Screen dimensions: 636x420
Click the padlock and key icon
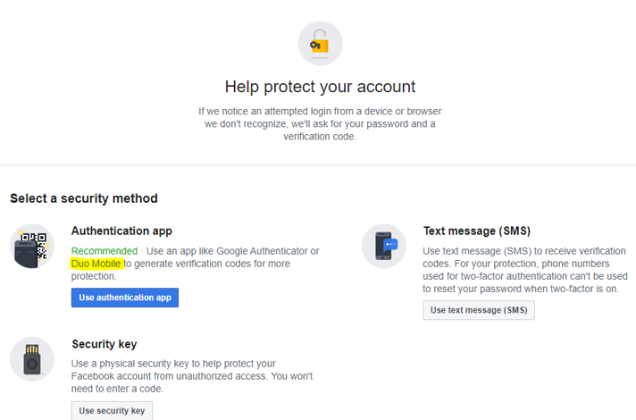(x=320, y=44)
